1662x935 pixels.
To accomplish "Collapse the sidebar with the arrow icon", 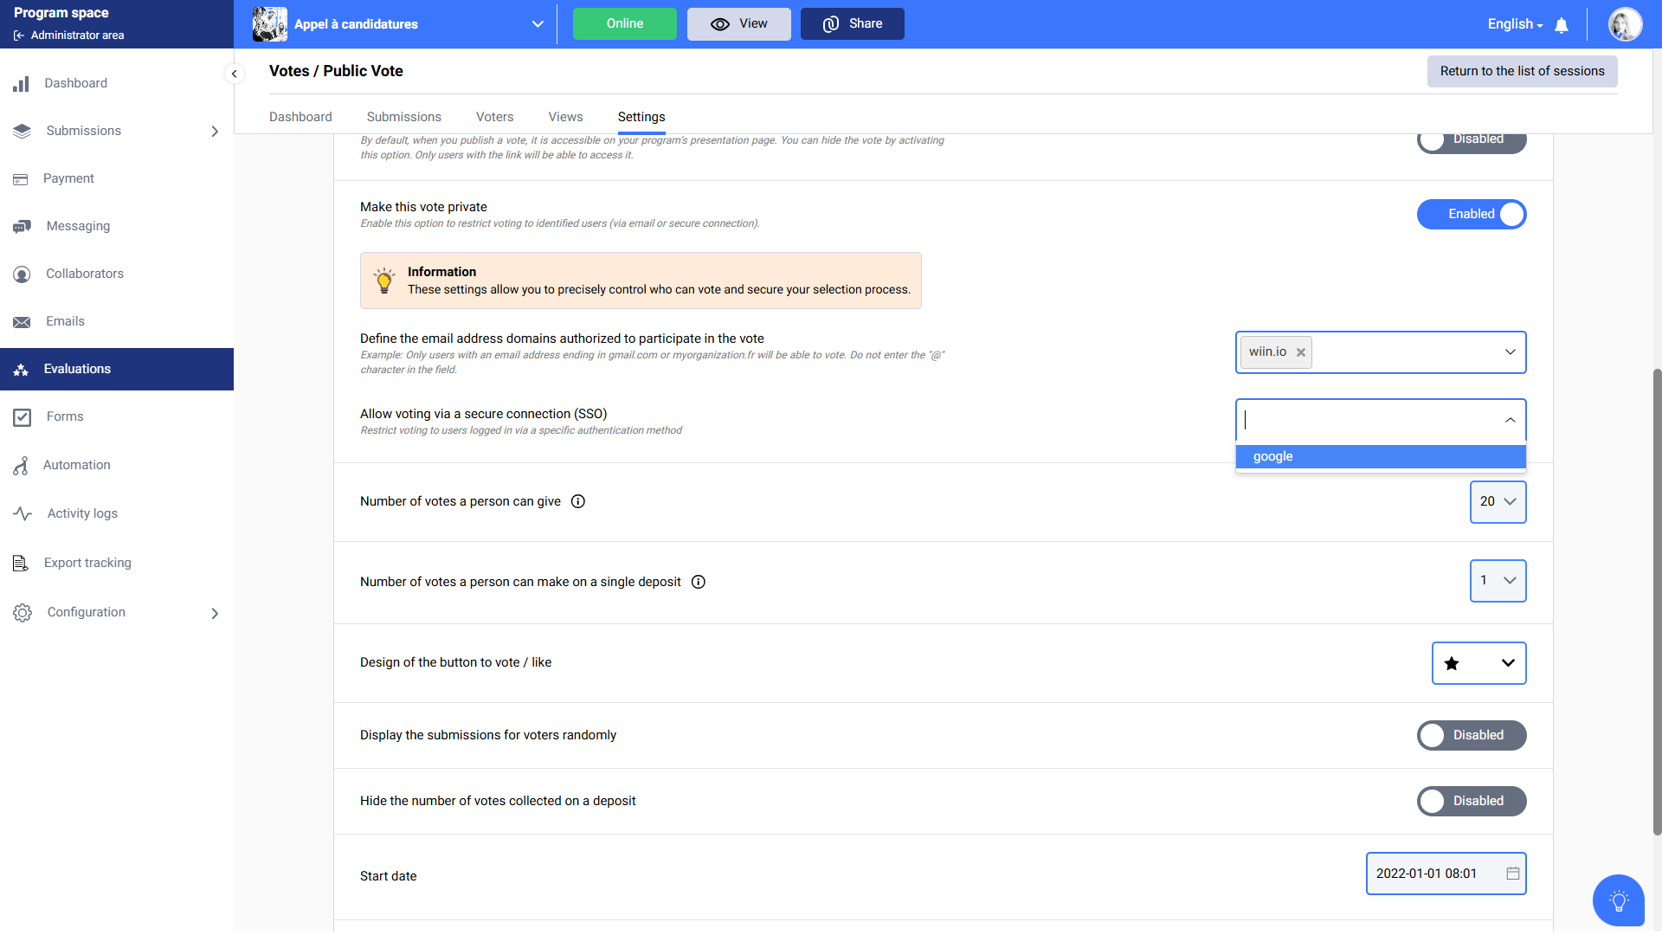I will [x=234, y=74].
